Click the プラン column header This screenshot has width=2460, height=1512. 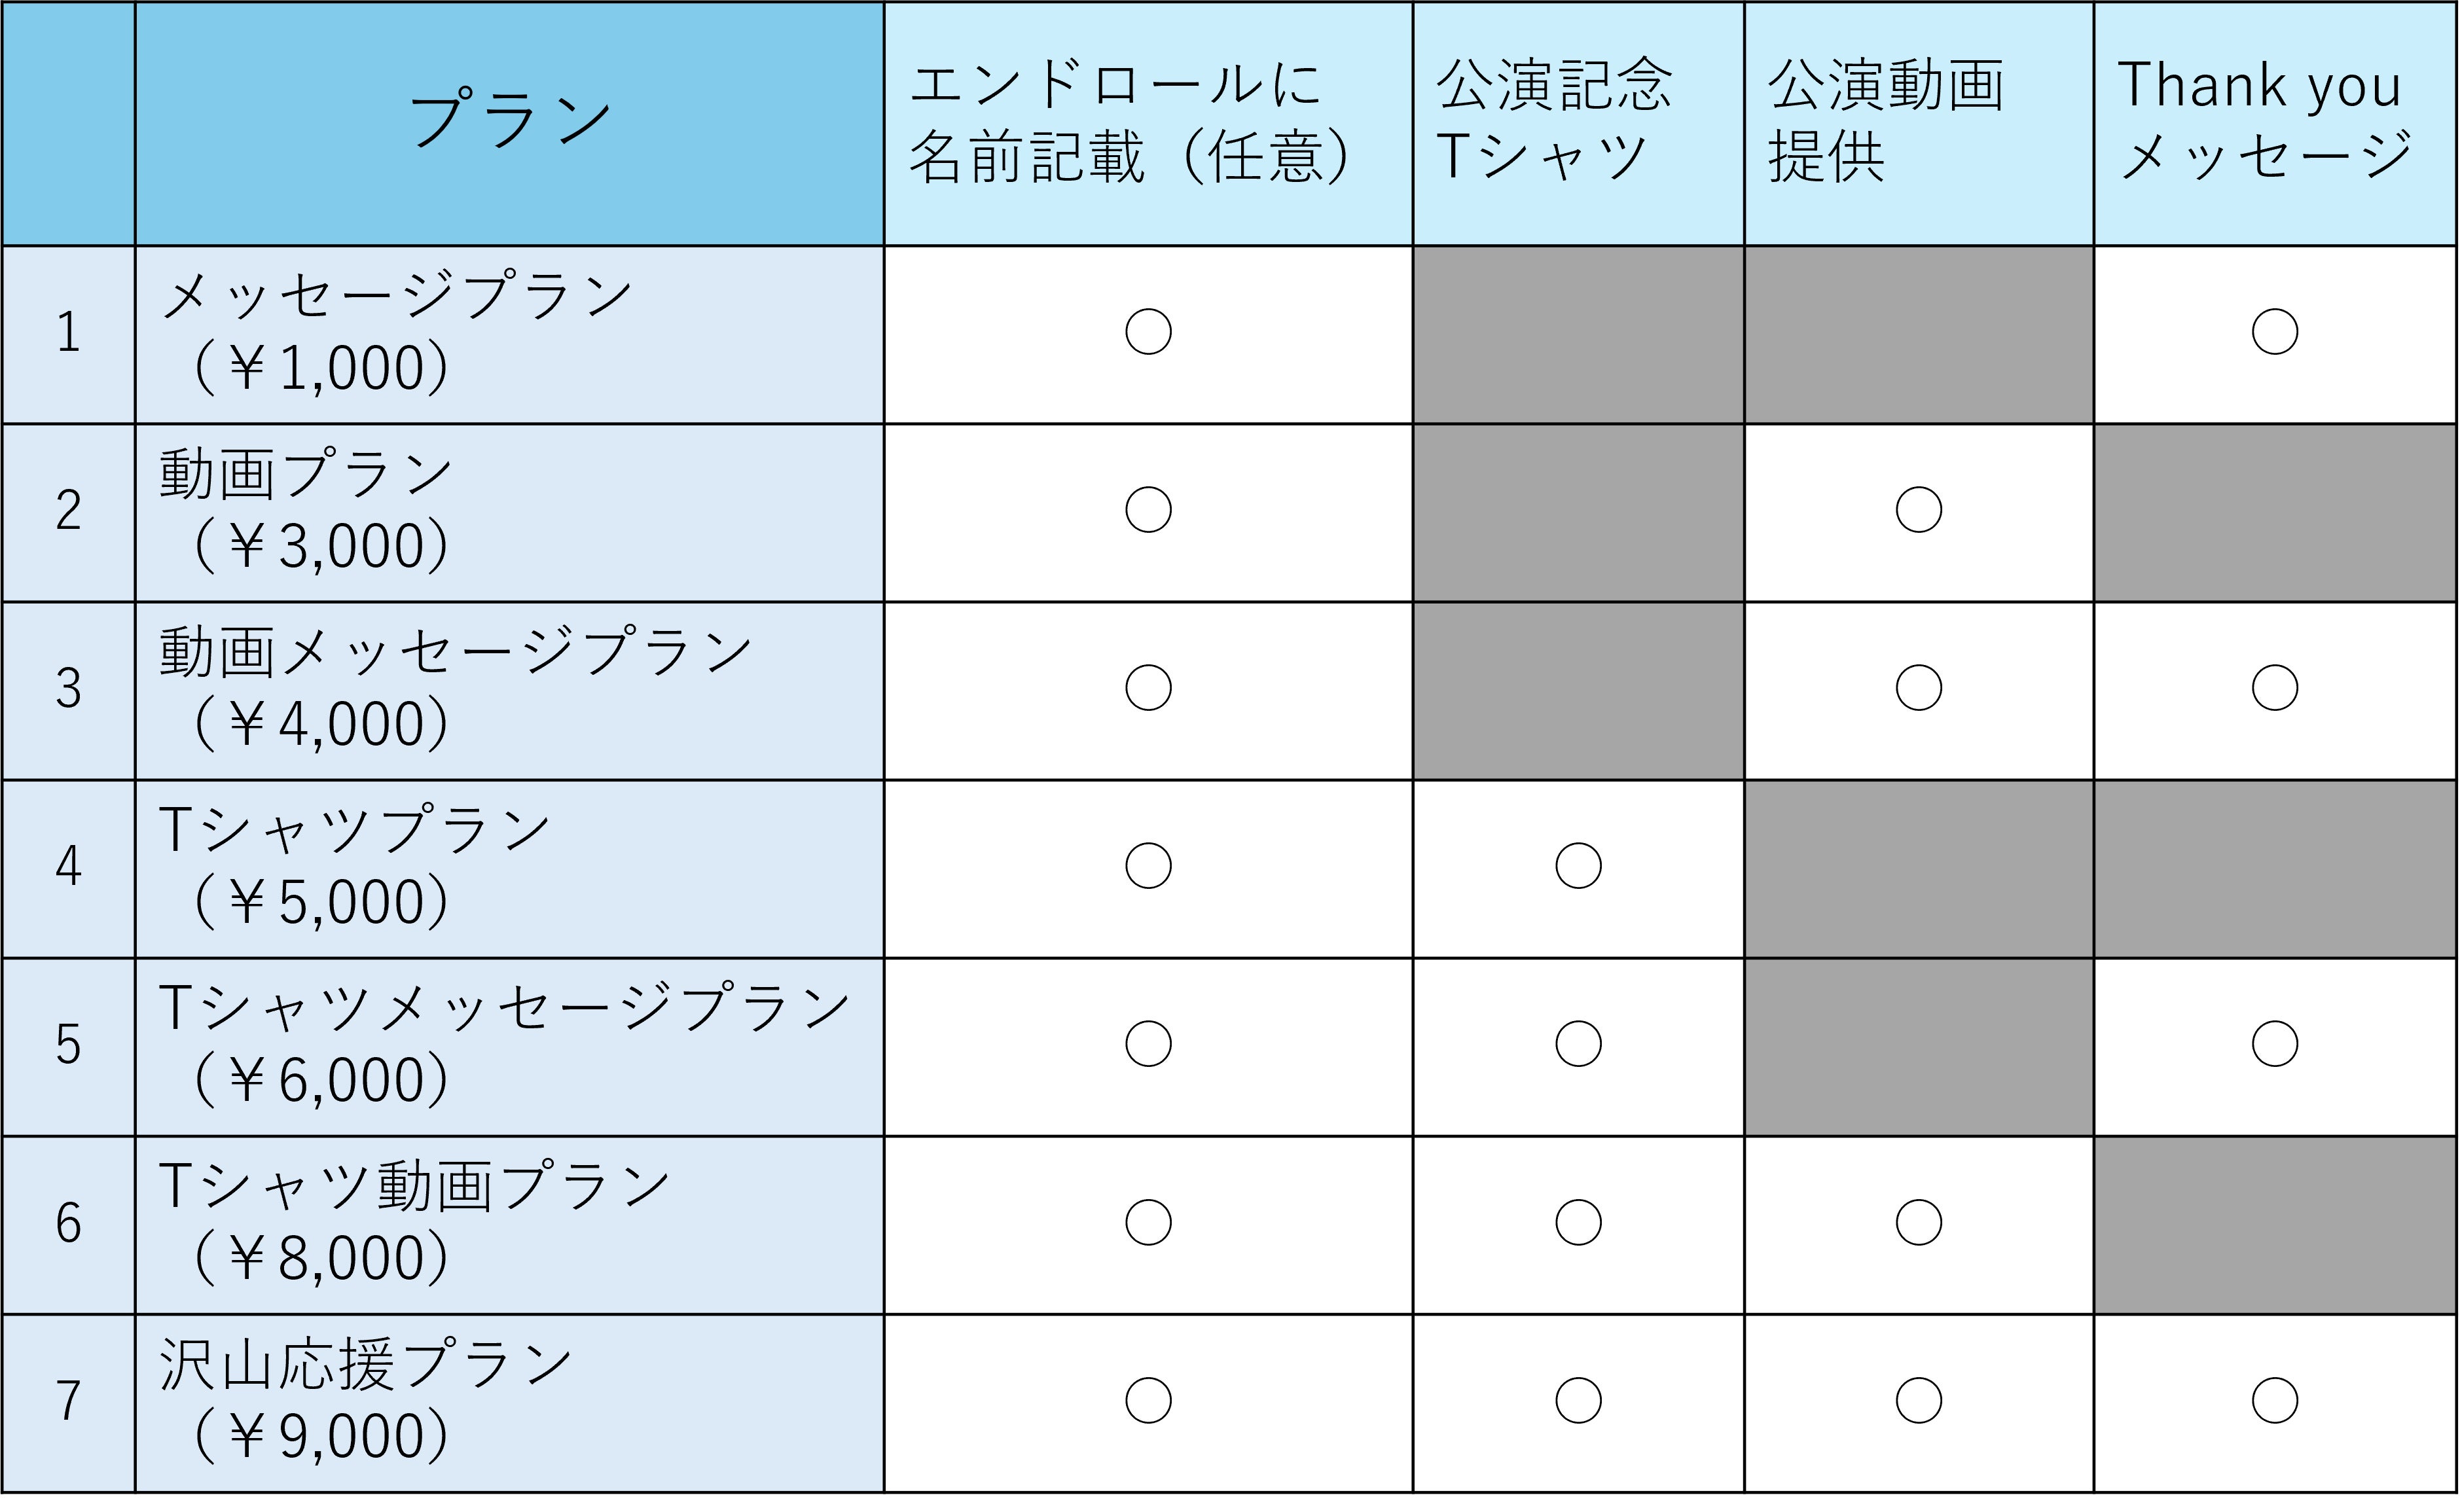(x=510, y=122)
